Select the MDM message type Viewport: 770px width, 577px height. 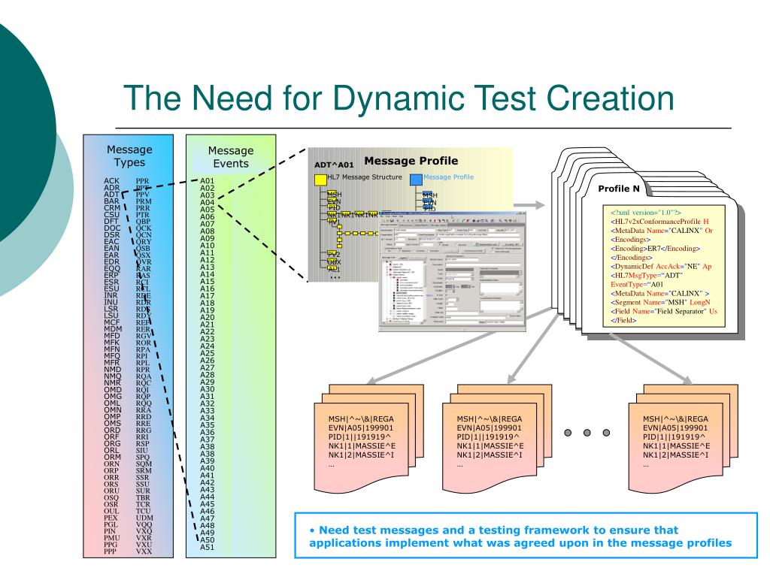pos(113,329)
